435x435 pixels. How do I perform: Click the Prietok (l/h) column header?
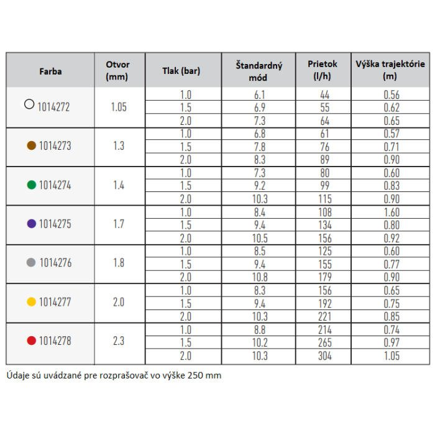[324, 70]
